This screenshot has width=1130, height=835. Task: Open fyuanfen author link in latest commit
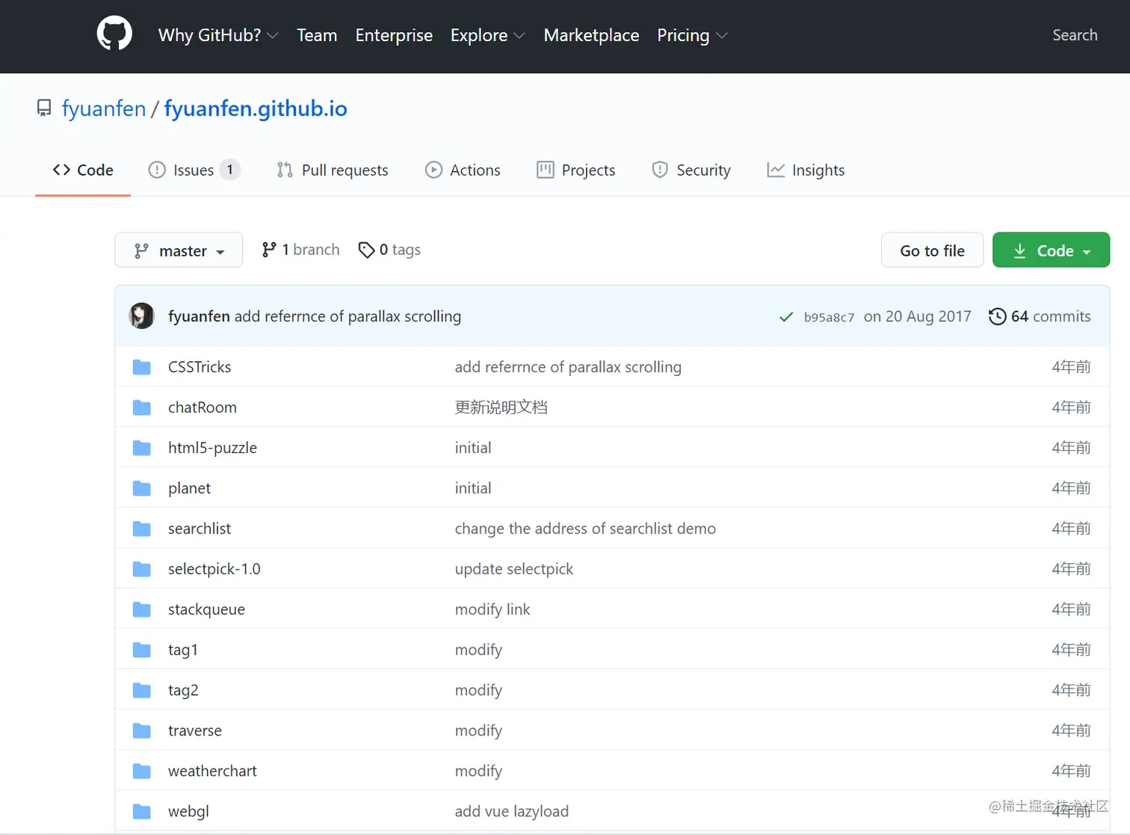pos(199,316)
